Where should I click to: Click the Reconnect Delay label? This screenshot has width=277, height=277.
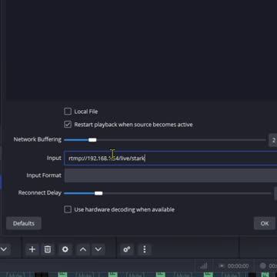[x=40, y=193]
